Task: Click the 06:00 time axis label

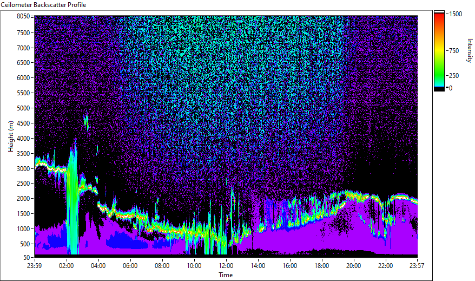Action: [130, 266]
